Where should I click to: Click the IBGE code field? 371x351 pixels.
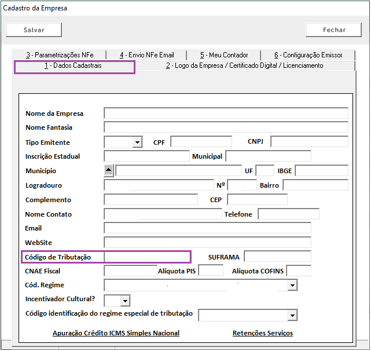pyautogui.click(x=322, y=170)
